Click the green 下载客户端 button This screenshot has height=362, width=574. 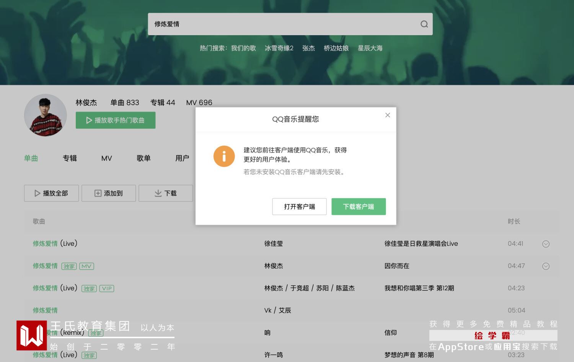click(359, 206)
